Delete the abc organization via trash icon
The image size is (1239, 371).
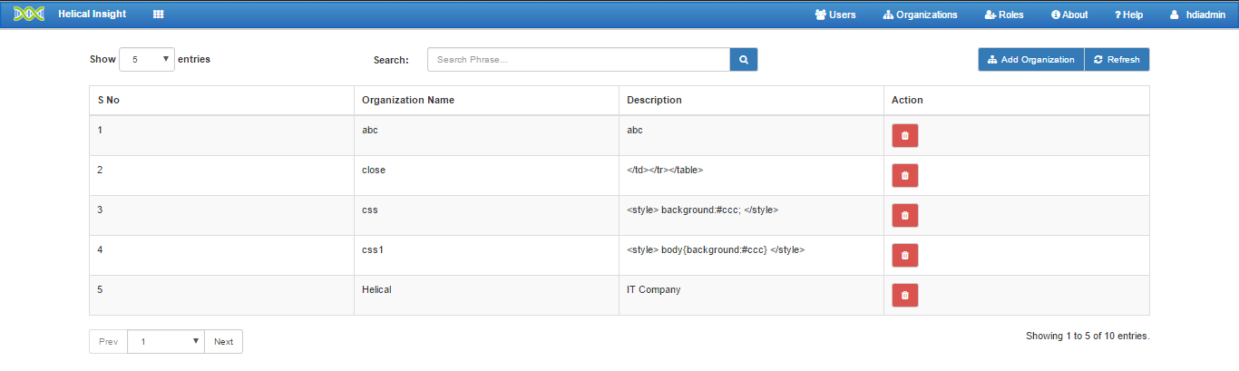click(x=905, y=135)
